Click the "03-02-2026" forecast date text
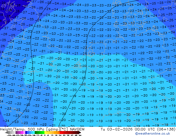The height and width of the screenshot is (136, 176). tap(120, 129)
